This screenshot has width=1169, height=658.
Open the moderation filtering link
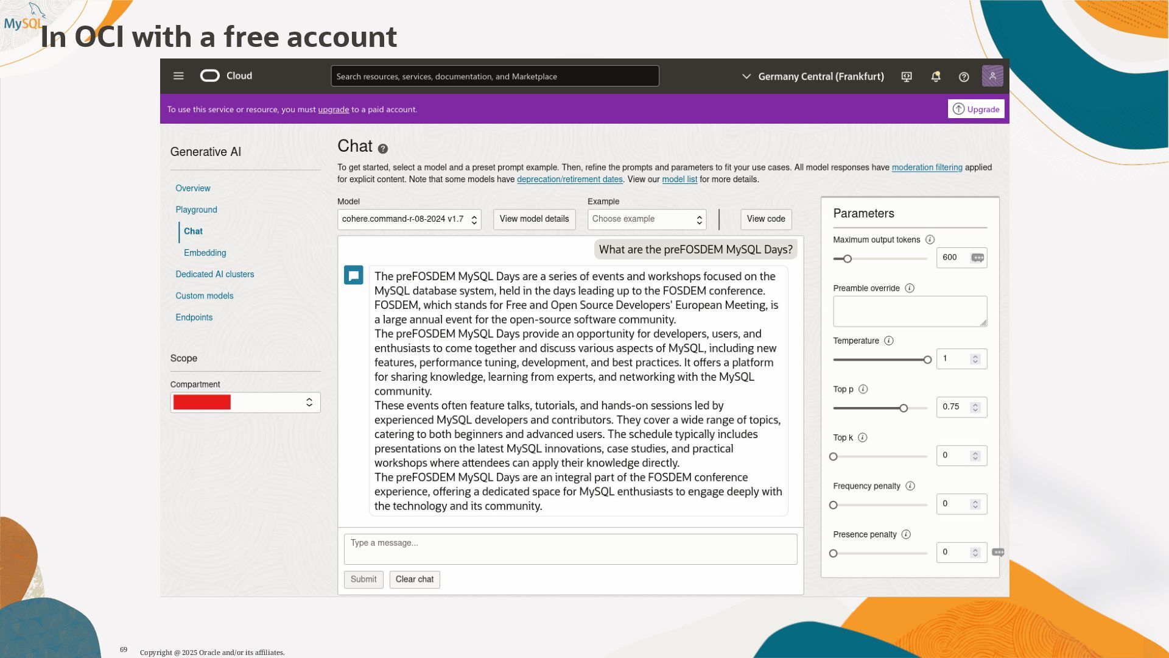click(x=927, y=168)
